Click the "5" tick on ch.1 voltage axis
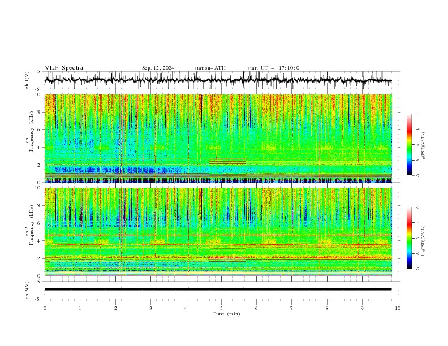 pos(39,71)
